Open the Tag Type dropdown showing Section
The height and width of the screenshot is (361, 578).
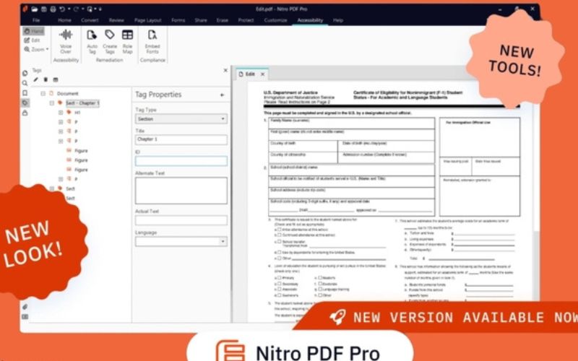coord(181,119)
